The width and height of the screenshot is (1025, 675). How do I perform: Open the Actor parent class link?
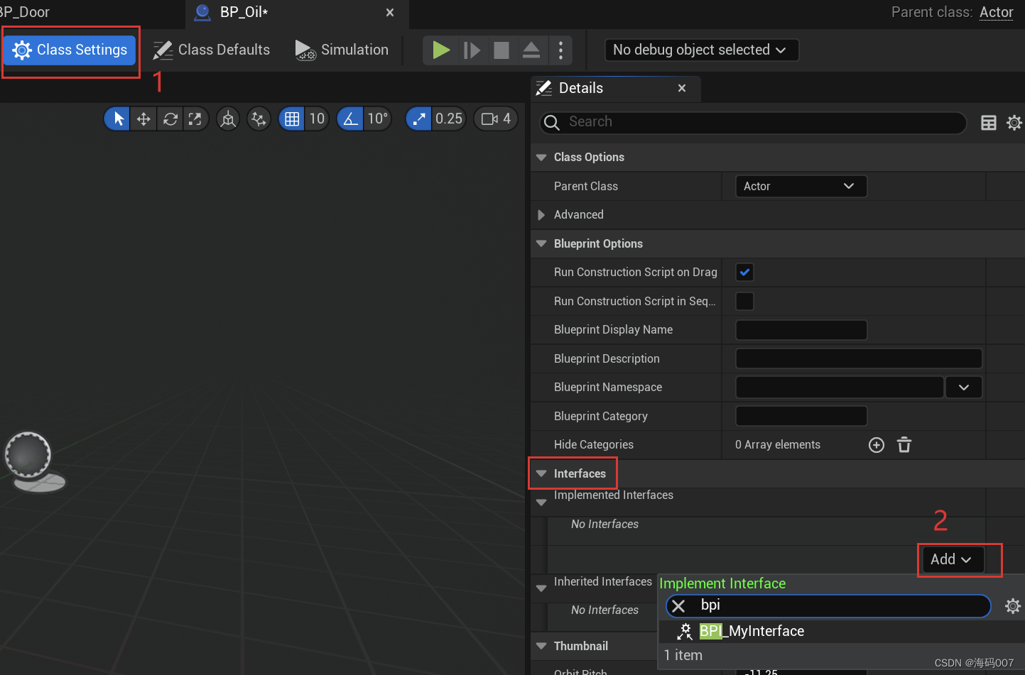[x=996, y=12]
